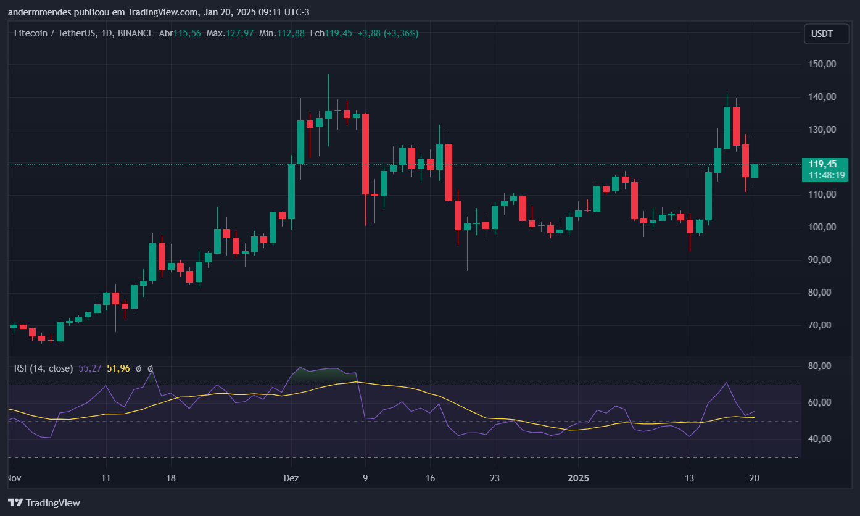Click the 140,00 price axis label

tap(822, 97)
